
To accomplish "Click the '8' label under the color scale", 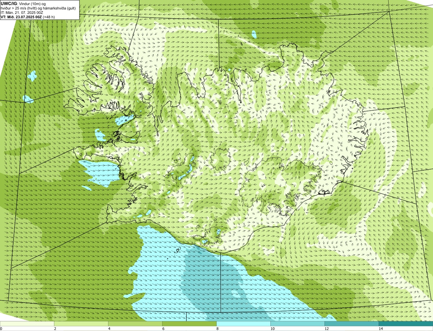I will 217,329.
